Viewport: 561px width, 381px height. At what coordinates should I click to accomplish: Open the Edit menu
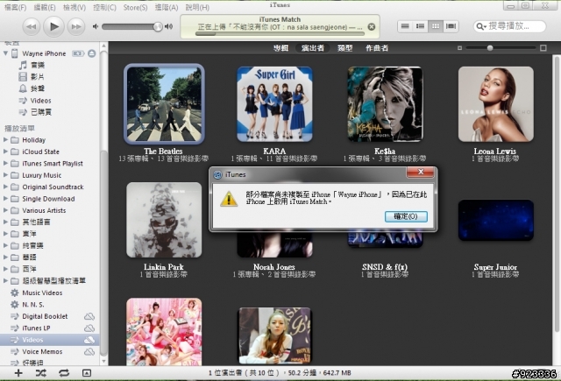(x=45, y=7)
